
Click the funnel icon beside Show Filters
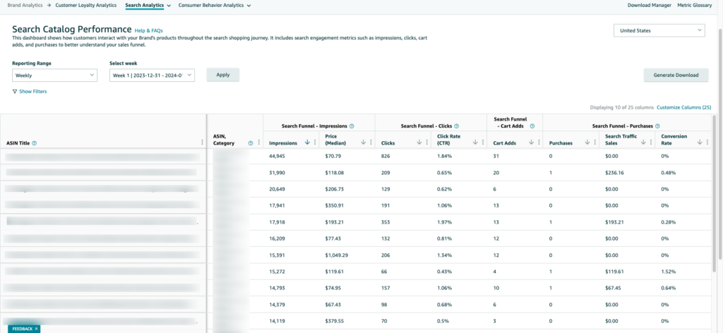click(15, 92)
